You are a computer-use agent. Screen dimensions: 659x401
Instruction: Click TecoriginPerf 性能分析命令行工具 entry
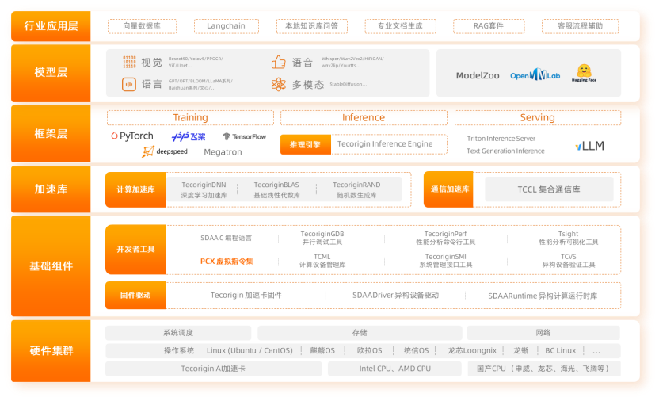point(445,238)
